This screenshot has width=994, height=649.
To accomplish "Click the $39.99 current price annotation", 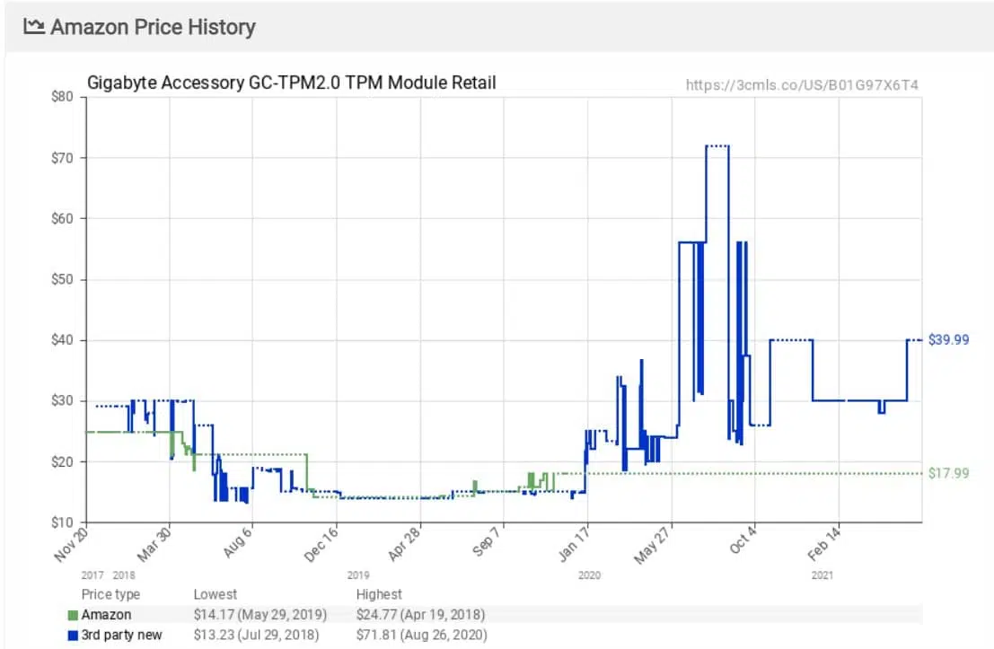I will coord(948,339).
